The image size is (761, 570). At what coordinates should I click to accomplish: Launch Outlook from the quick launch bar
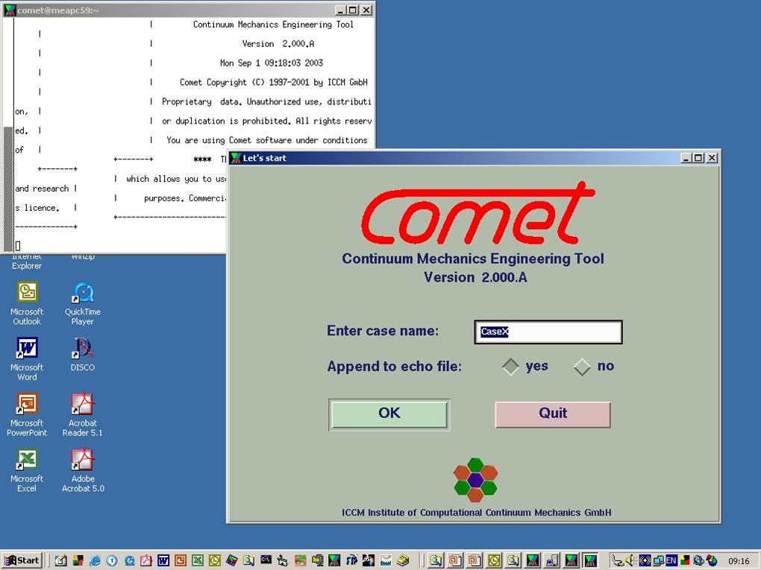(x=214, y=561)
